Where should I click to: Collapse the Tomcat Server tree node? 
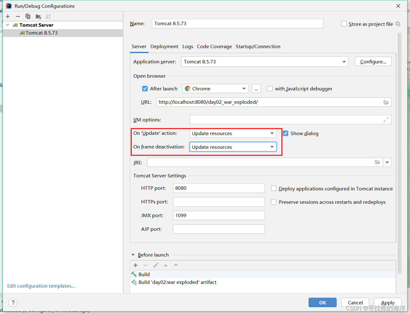point(7,25)
